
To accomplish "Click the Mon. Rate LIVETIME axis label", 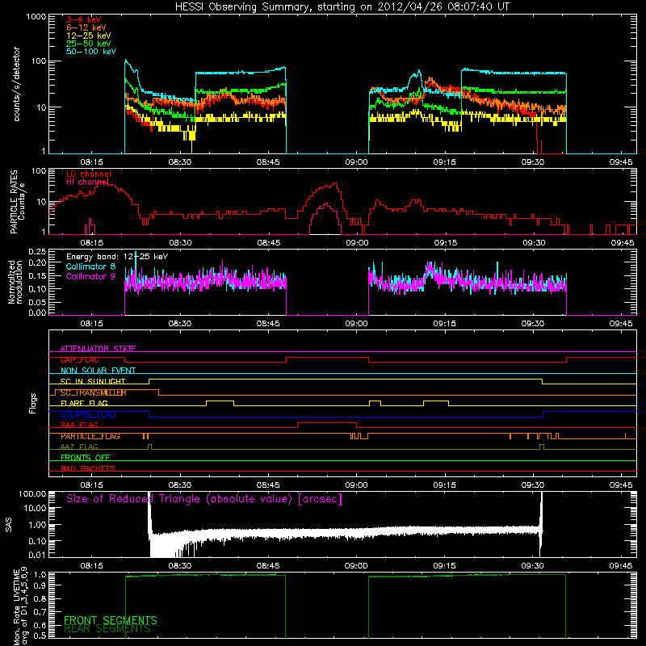I will coord(19,607).
